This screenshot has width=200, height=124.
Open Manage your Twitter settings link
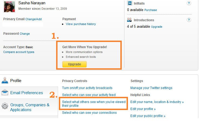click(151, 88)
